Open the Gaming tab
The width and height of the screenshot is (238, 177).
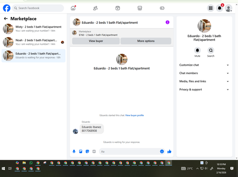pos(162,8)
